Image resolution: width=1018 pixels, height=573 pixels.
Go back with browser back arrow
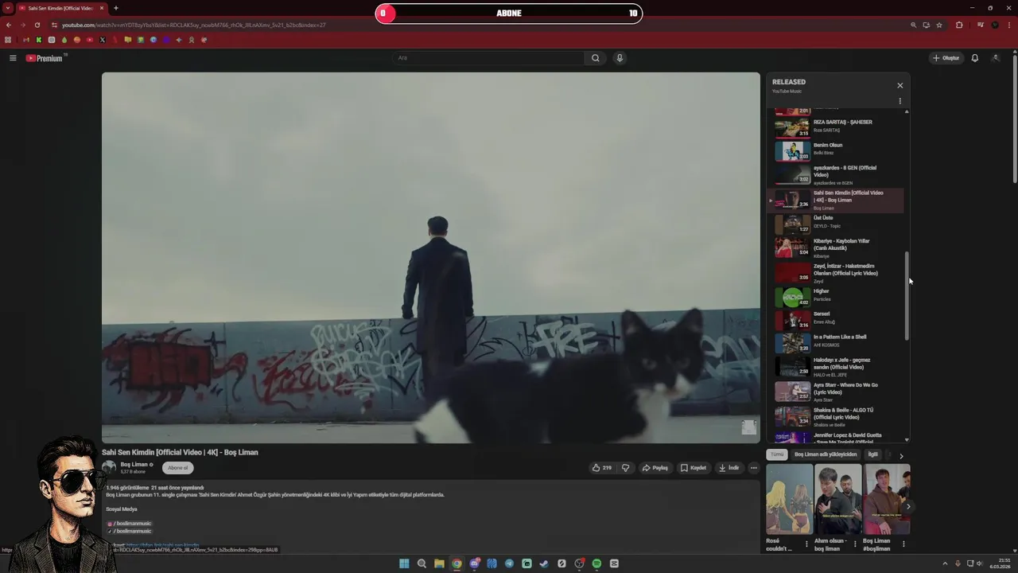pyautogui.click(x=9, y=25)
